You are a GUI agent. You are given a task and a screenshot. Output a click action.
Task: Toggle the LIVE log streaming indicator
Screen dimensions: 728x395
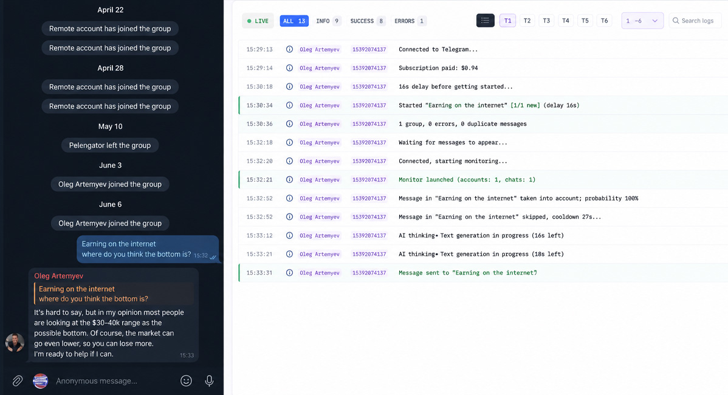[x=258, y=21]
